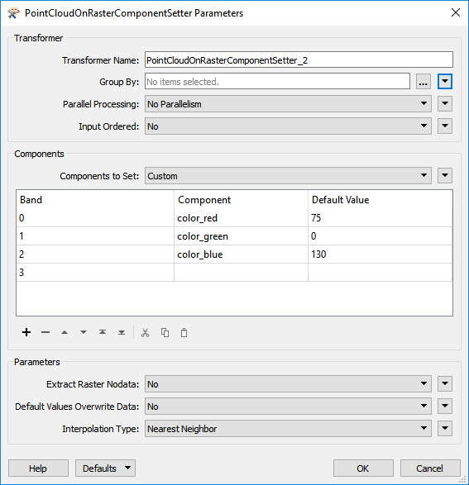Click the Band column header
Screen dimensions: 469x485
click(95, 200)
